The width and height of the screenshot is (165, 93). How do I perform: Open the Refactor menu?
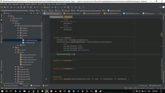click(34, 4)
